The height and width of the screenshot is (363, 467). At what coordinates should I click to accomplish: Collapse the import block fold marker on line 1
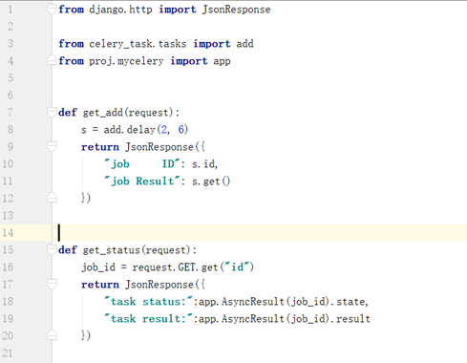tap(52, 10)
